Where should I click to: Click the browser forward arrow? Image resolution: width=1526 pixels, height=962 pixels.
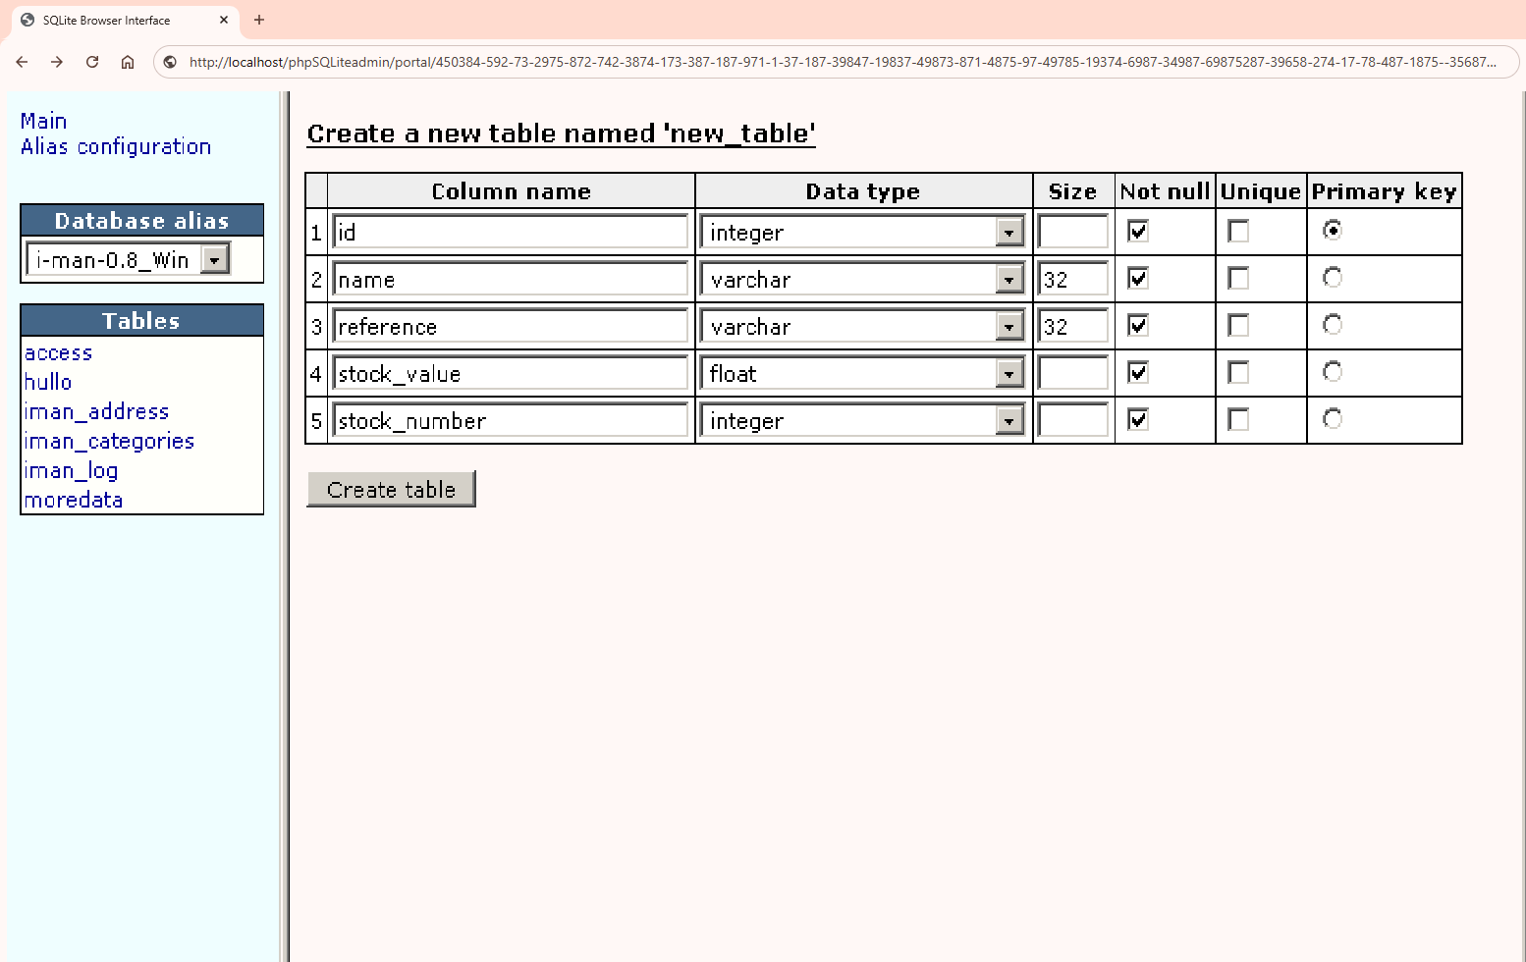tap(57, 61)
